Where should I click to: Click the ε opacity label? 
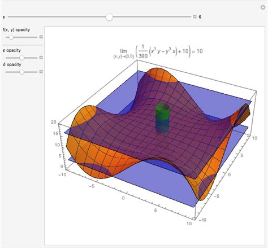12,50
